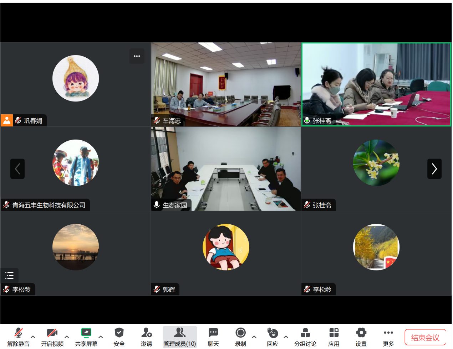
Task: Unmute microphone with 解除静音 button
Action: (x=18, y=337)
